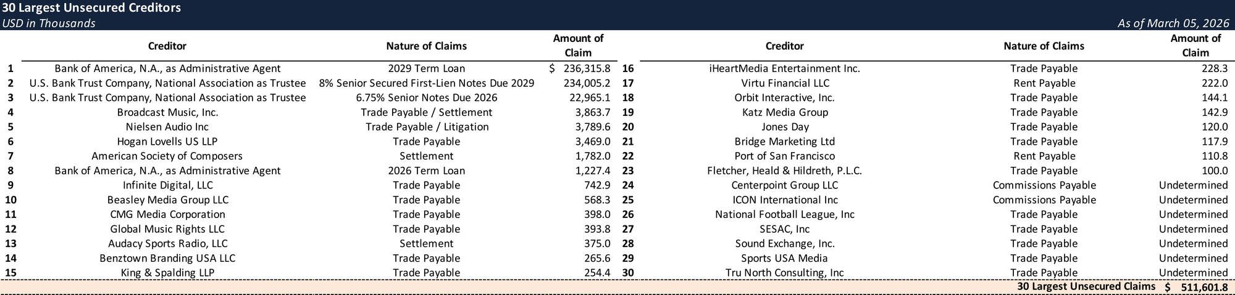Click 'iHeartMedia Entertainment Inc.' creditor

click(785, 68)
